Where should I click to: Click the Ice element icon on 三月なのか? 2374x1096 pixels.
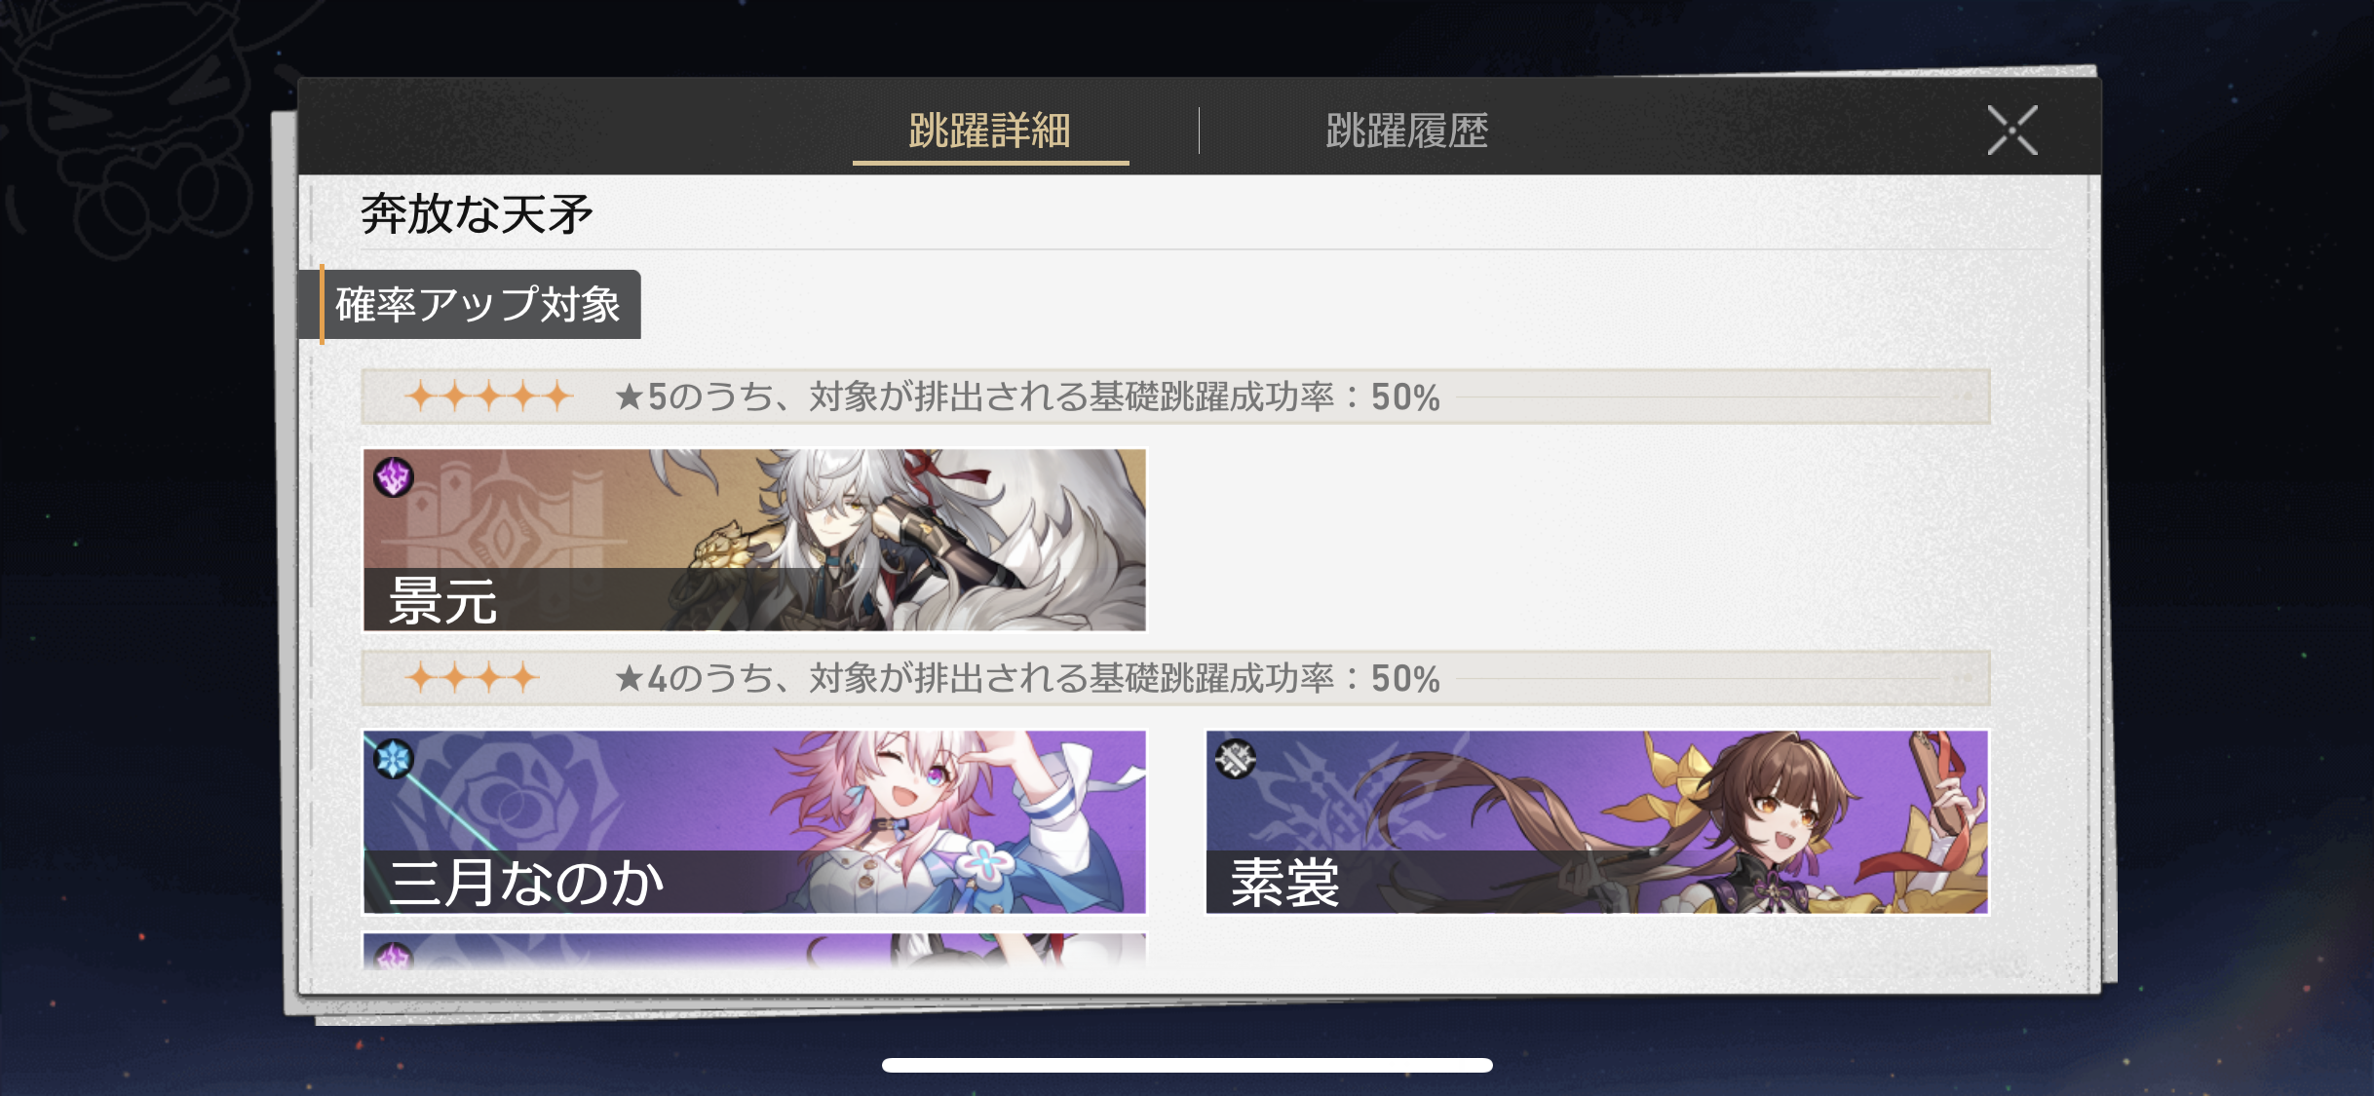394,759
